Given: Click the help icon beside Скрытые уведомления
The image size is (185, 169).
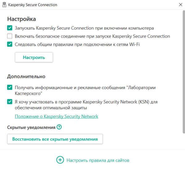Looking at the screenshot, I should tap(59, 127).
